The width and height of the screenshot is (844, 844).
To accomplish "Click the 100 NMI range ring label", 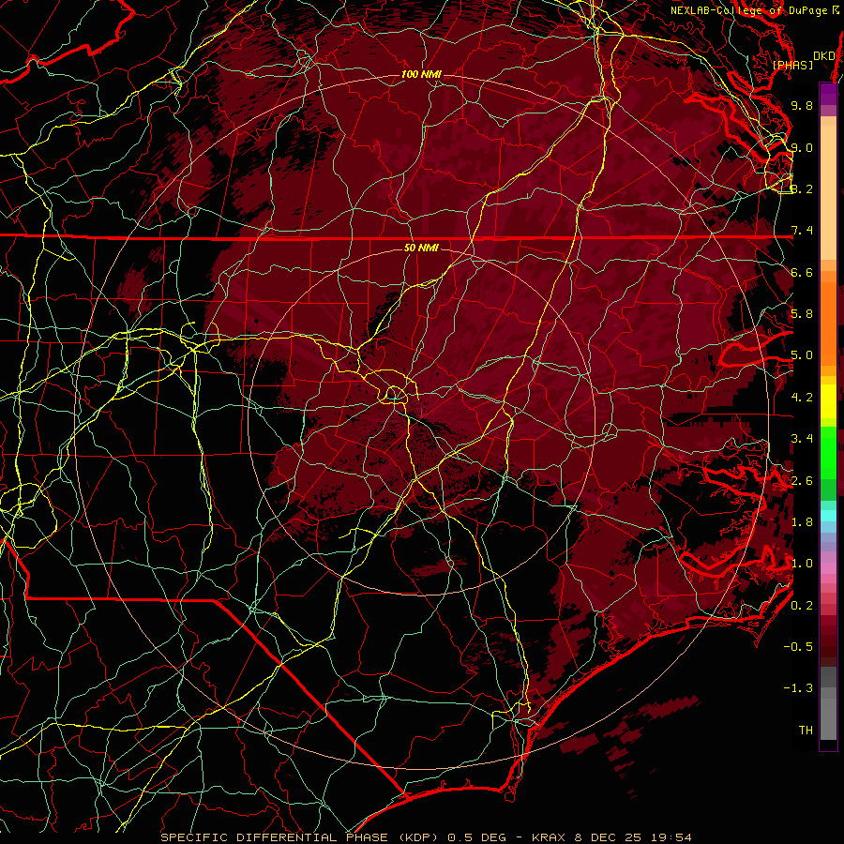I will pos(421,74).
